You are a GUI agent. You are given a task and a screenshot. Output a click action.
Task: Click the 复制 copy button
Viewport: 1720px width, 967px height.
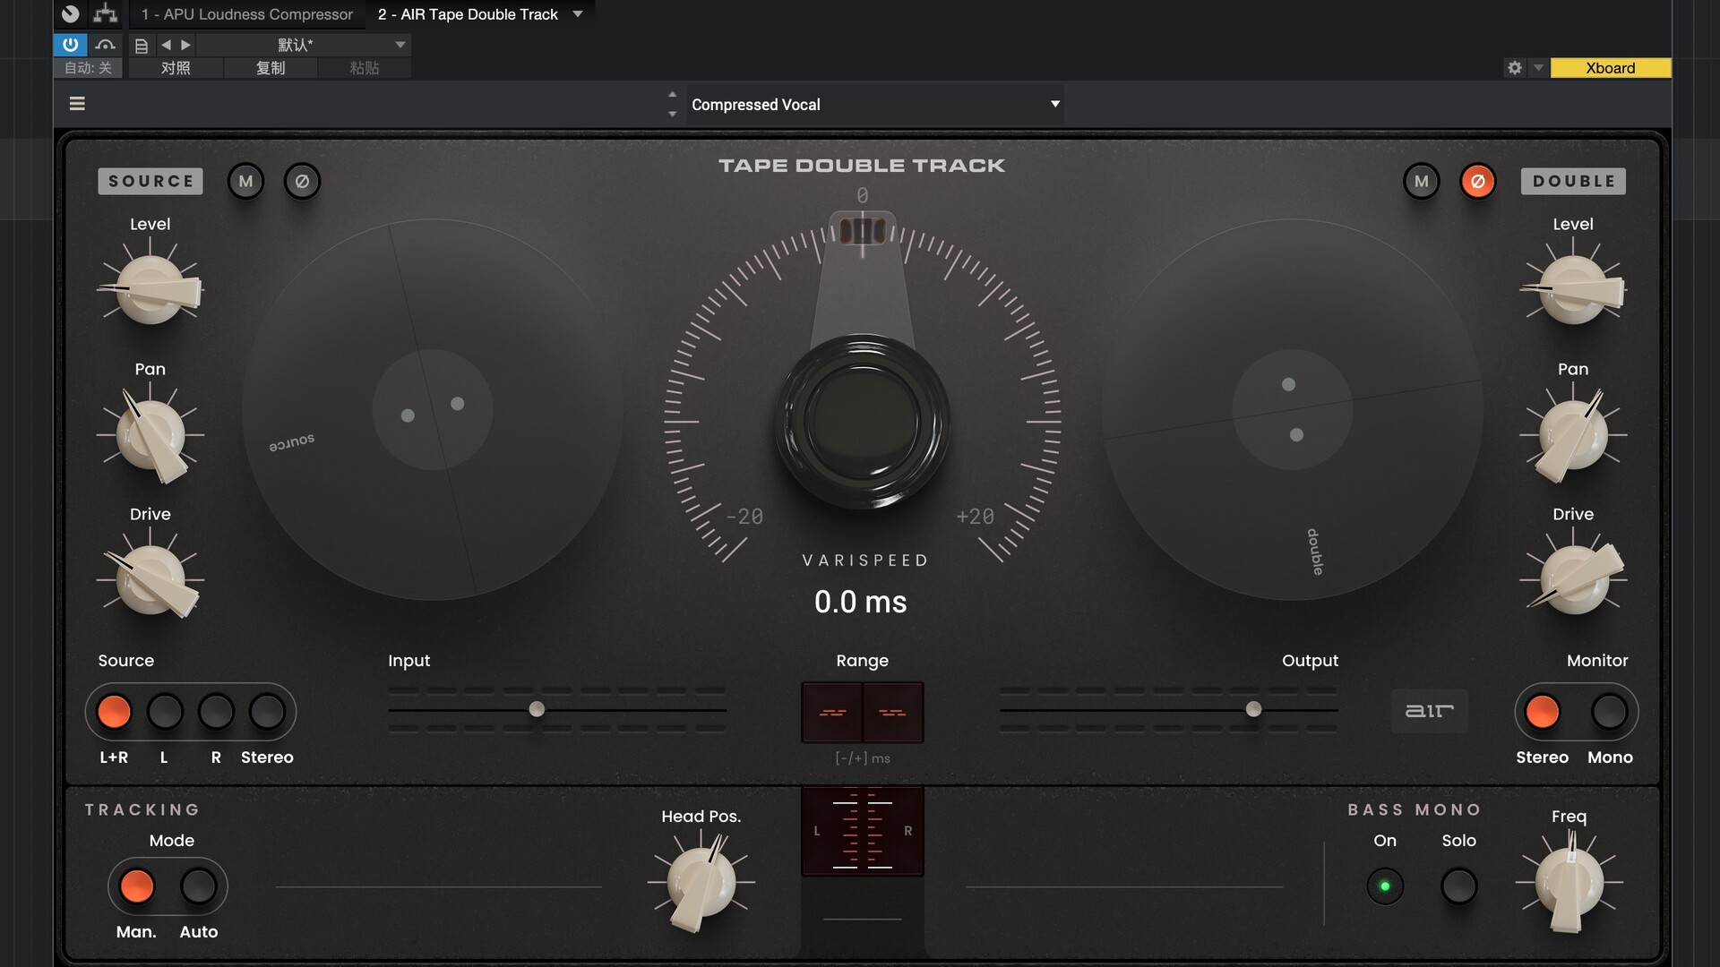point(270,68)
